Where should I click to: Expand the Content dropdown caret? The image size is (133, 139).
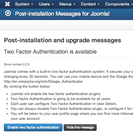(99, 4)
